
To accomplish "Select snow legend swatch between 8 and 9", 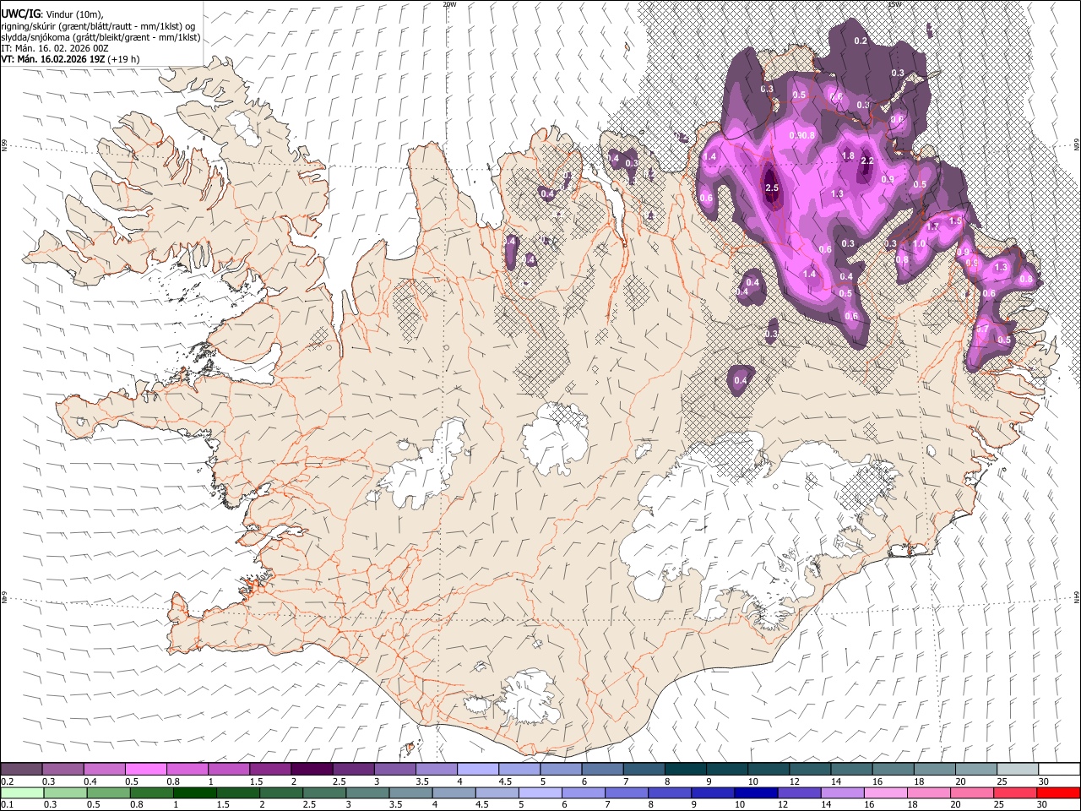I will coord(684,769).
